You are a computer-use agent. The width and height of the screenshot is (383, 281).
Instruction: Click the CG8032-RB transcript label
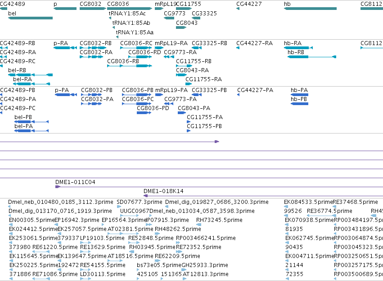pos(95,43)
